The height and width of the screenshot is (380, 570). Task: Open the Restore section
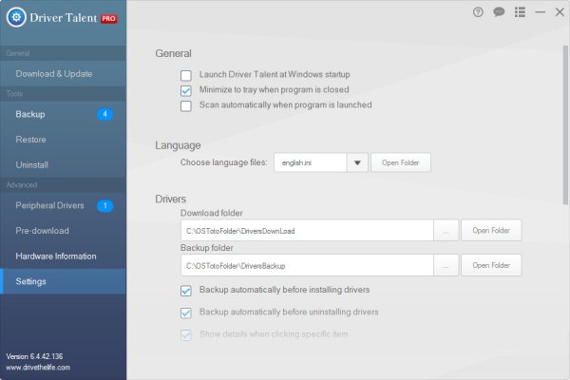[64, 140]
